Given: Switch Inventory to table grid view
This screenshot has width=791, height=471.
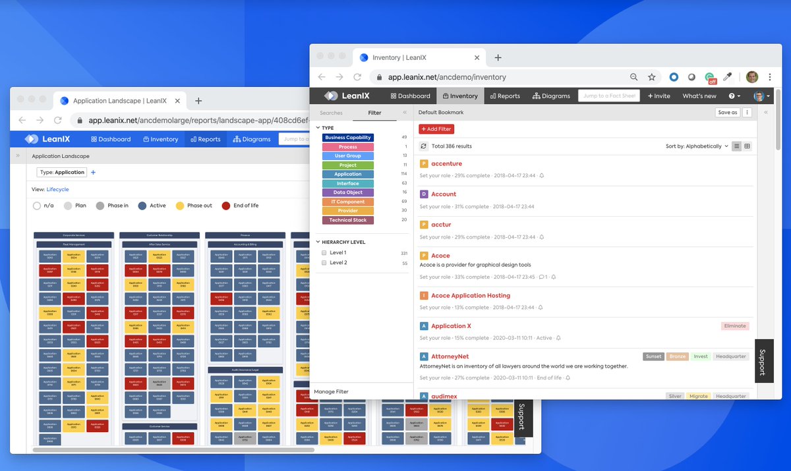Looking at the screenshot, I should coord(747,146).
